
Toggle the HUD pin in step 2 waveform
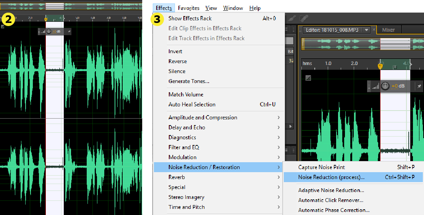(x=70, y=32)
